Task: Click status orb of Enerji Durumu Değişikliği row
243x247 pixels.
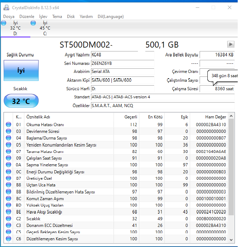Action: point(8,172)
